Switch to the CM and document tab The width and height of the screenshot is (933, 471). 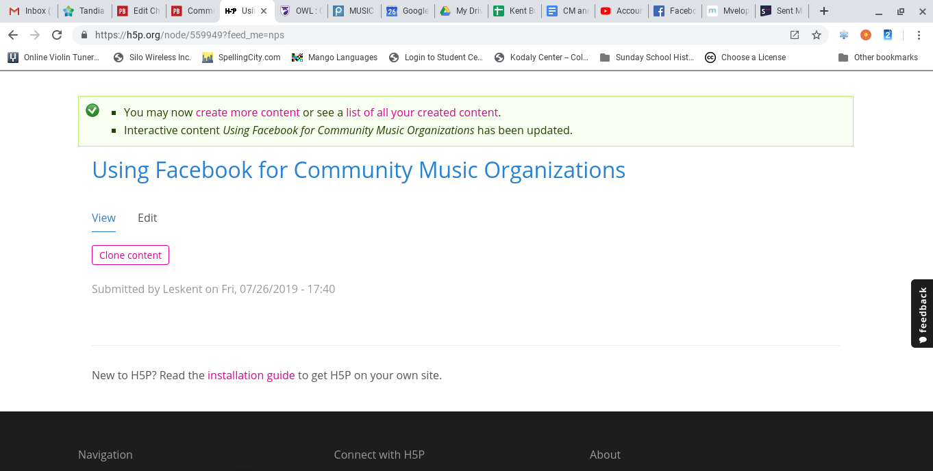568,11
